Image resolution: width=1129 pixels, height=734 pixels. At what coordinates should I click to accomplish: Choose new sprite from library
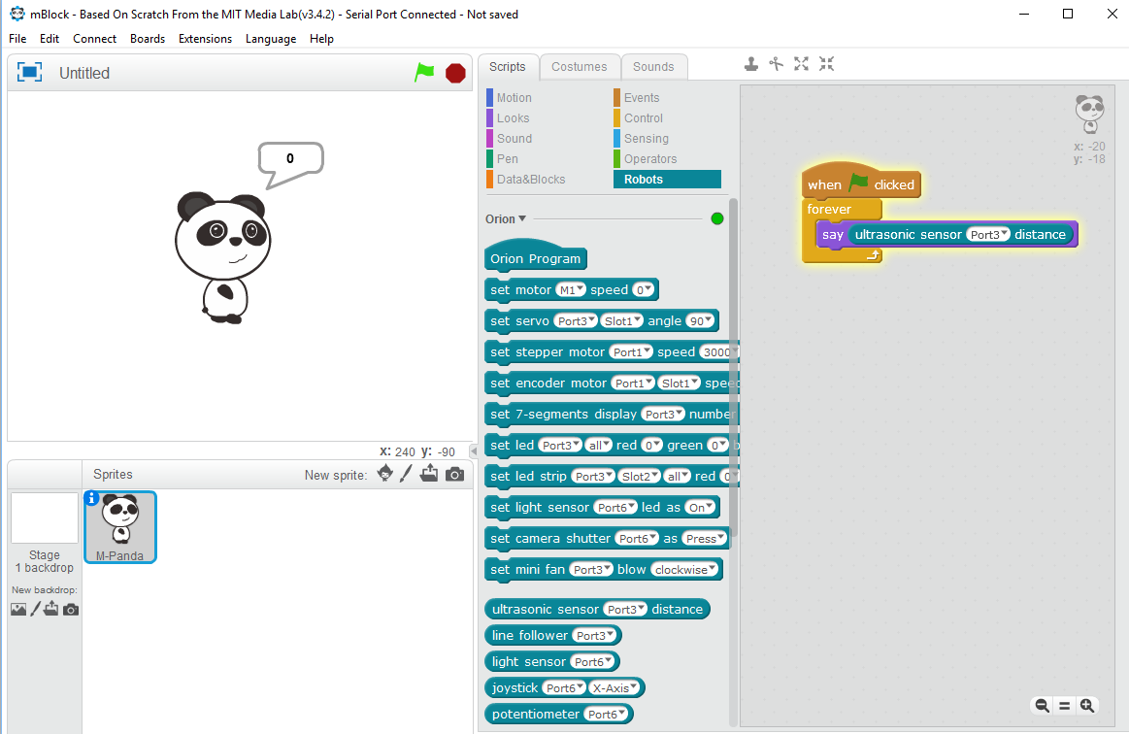click(x=385, y=473)
